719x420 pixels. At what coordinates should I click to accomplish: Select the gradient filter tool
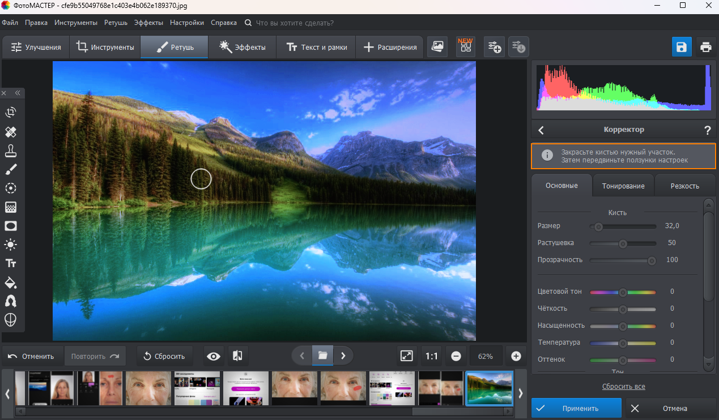pyautogui.click(x=10, y=207)
